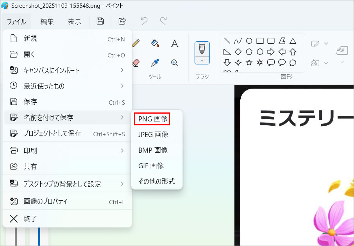The width and height of the screenshot is (354, 246).
Task: Select the Brush tool icon
Action: [x=202, y=49]
